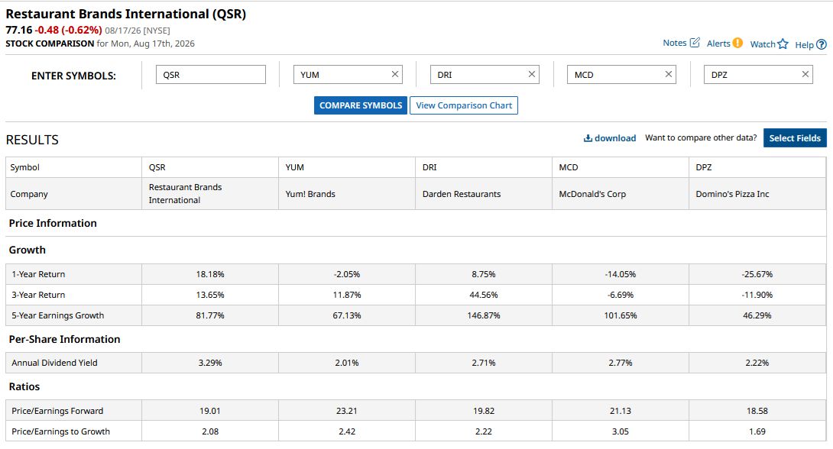Add stock via Watch star icon
This screenshot has height=449, width=833.
tap(783, 44)
